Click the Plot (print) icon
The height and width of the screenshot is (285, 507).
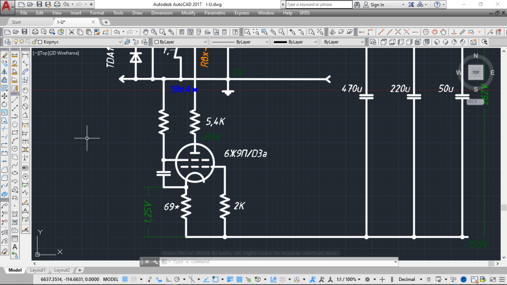coord(35,32)
